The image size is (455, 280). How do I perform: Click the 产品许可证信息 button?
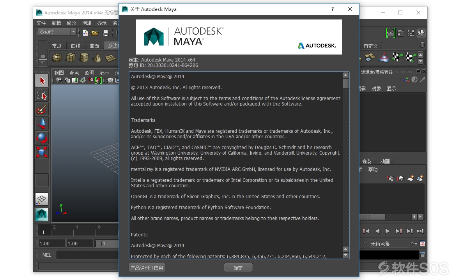[x=147, y=268]
